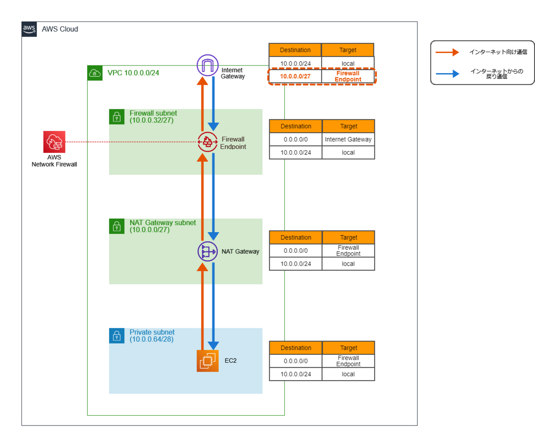Click '0.0.0.0/0' in Private subnet route table
The image size is (535, 438).
296,361
